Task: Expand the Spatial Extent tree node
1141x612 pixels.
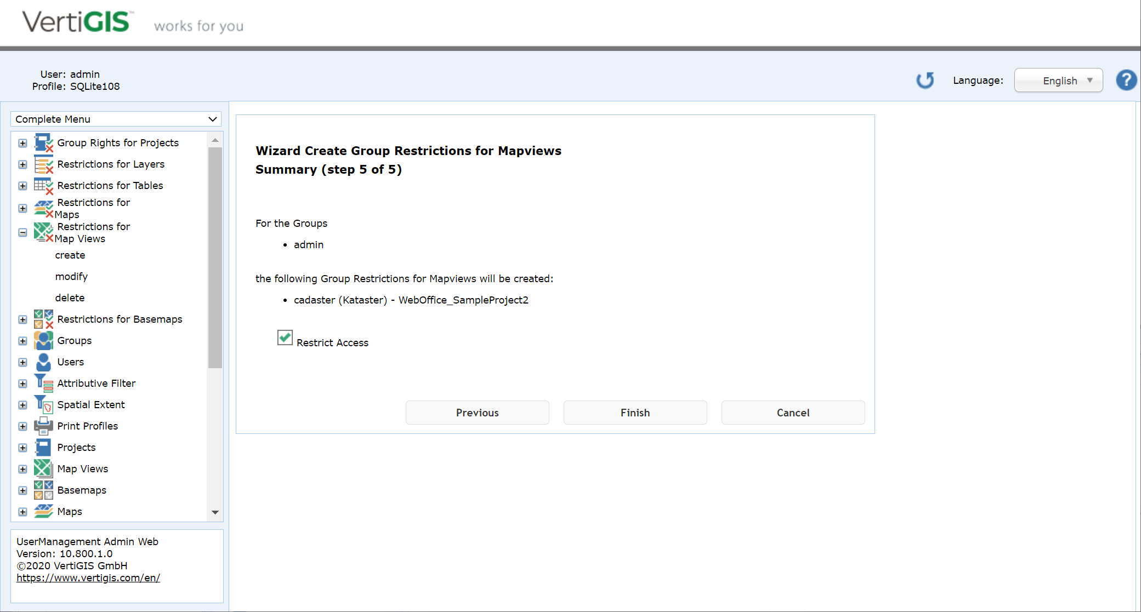Action: click(22, 404)
